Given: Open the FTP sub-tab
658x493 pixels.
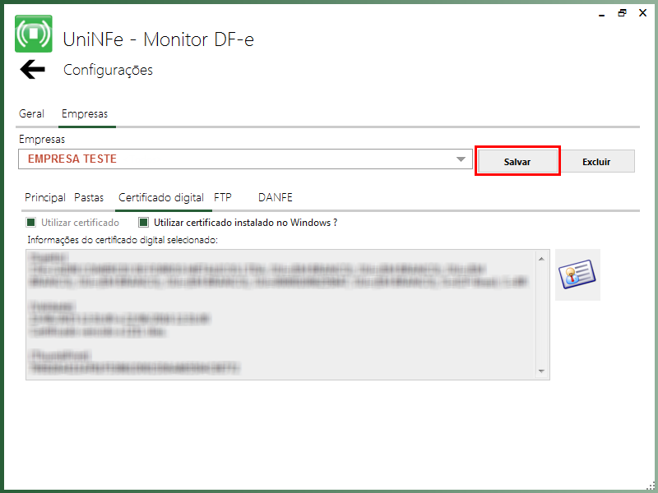Looking at the screenshot, I should point(223,197).
